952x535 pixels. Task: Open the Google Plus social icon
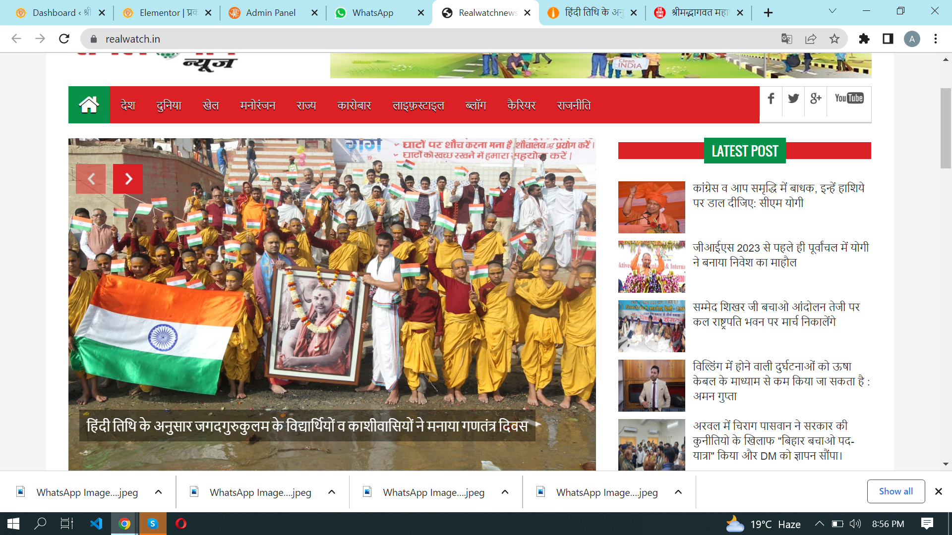point(816,99)
